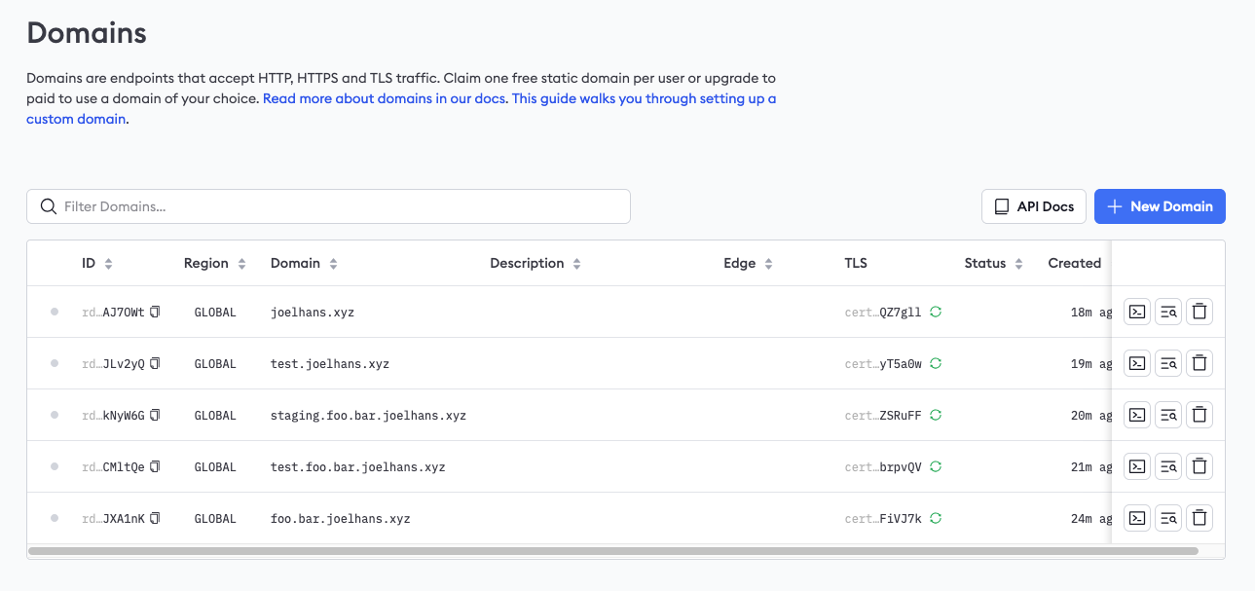
Task: Sort by the Domain column header
Action: tap(333, 264)
